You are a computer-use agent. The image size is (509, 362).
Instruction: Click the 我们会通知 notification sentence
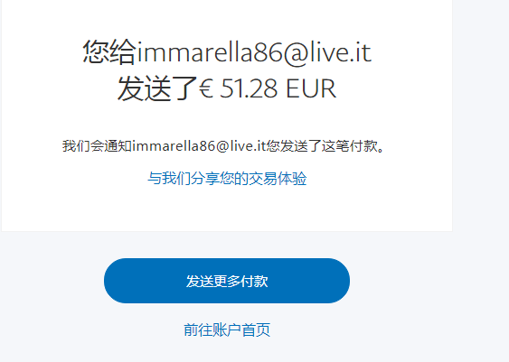(223, 146)
